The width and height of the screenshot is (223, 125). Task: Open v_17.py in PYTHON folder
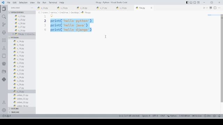[x=21, y=52]
